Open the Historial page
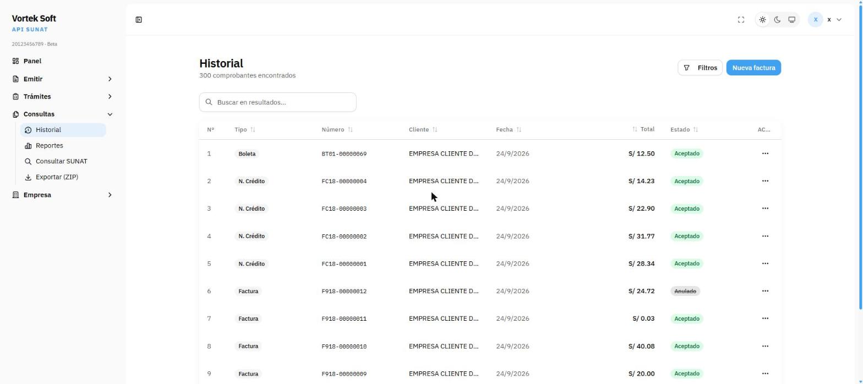 (63, 130)
